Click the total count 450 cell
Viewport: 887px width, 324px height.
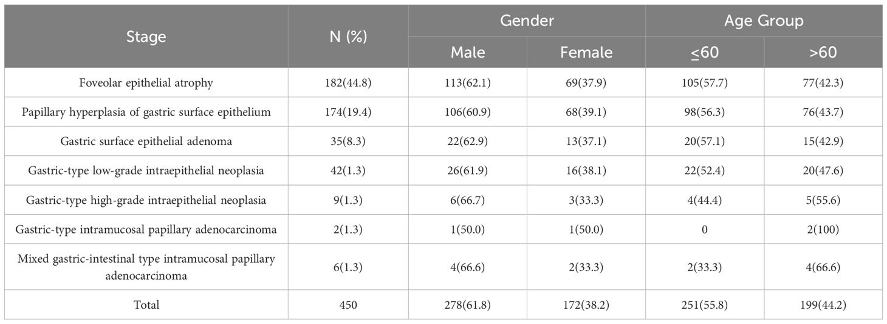click(x=348, y=305)
